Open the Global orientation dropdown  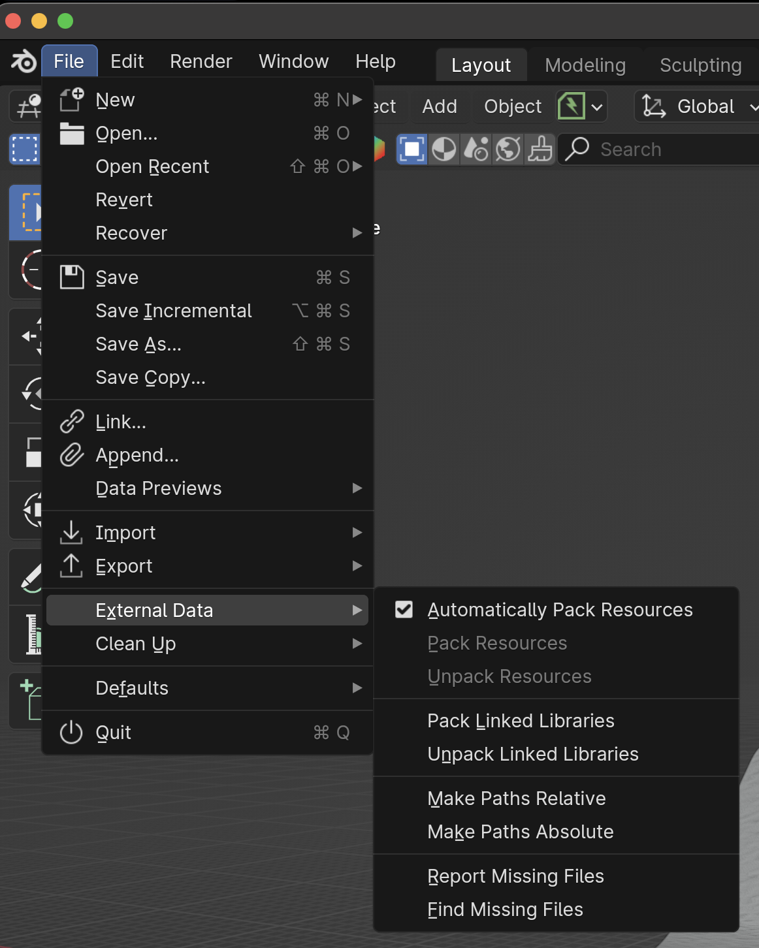(x=697, y=106)
